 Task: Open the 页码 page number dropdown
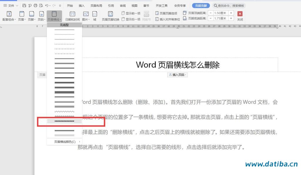(41, 16)
